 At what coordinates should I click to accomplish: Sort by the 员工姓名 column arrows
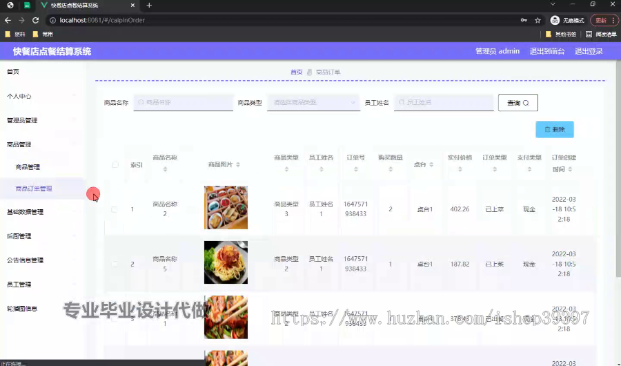click(321, 169)
